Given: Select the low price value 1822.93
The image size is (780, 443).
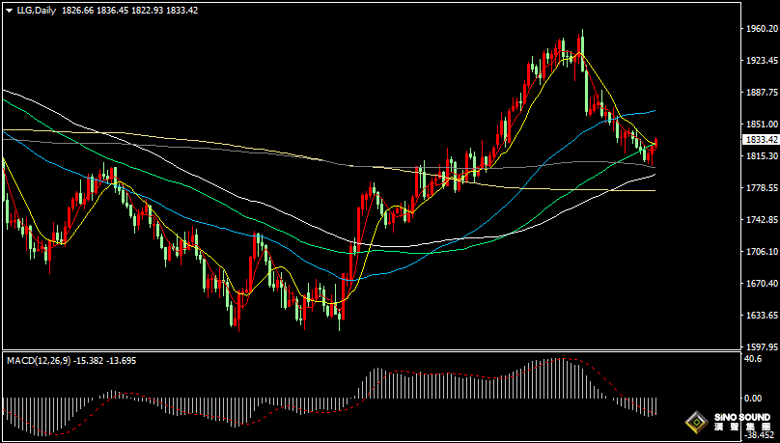Looking at the screenshot, I should (x=147, y=10).
